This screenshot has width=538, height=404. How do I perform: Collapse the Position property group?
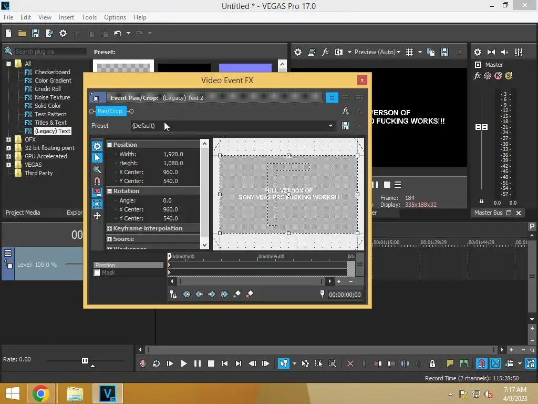click(x=109, y=145)
